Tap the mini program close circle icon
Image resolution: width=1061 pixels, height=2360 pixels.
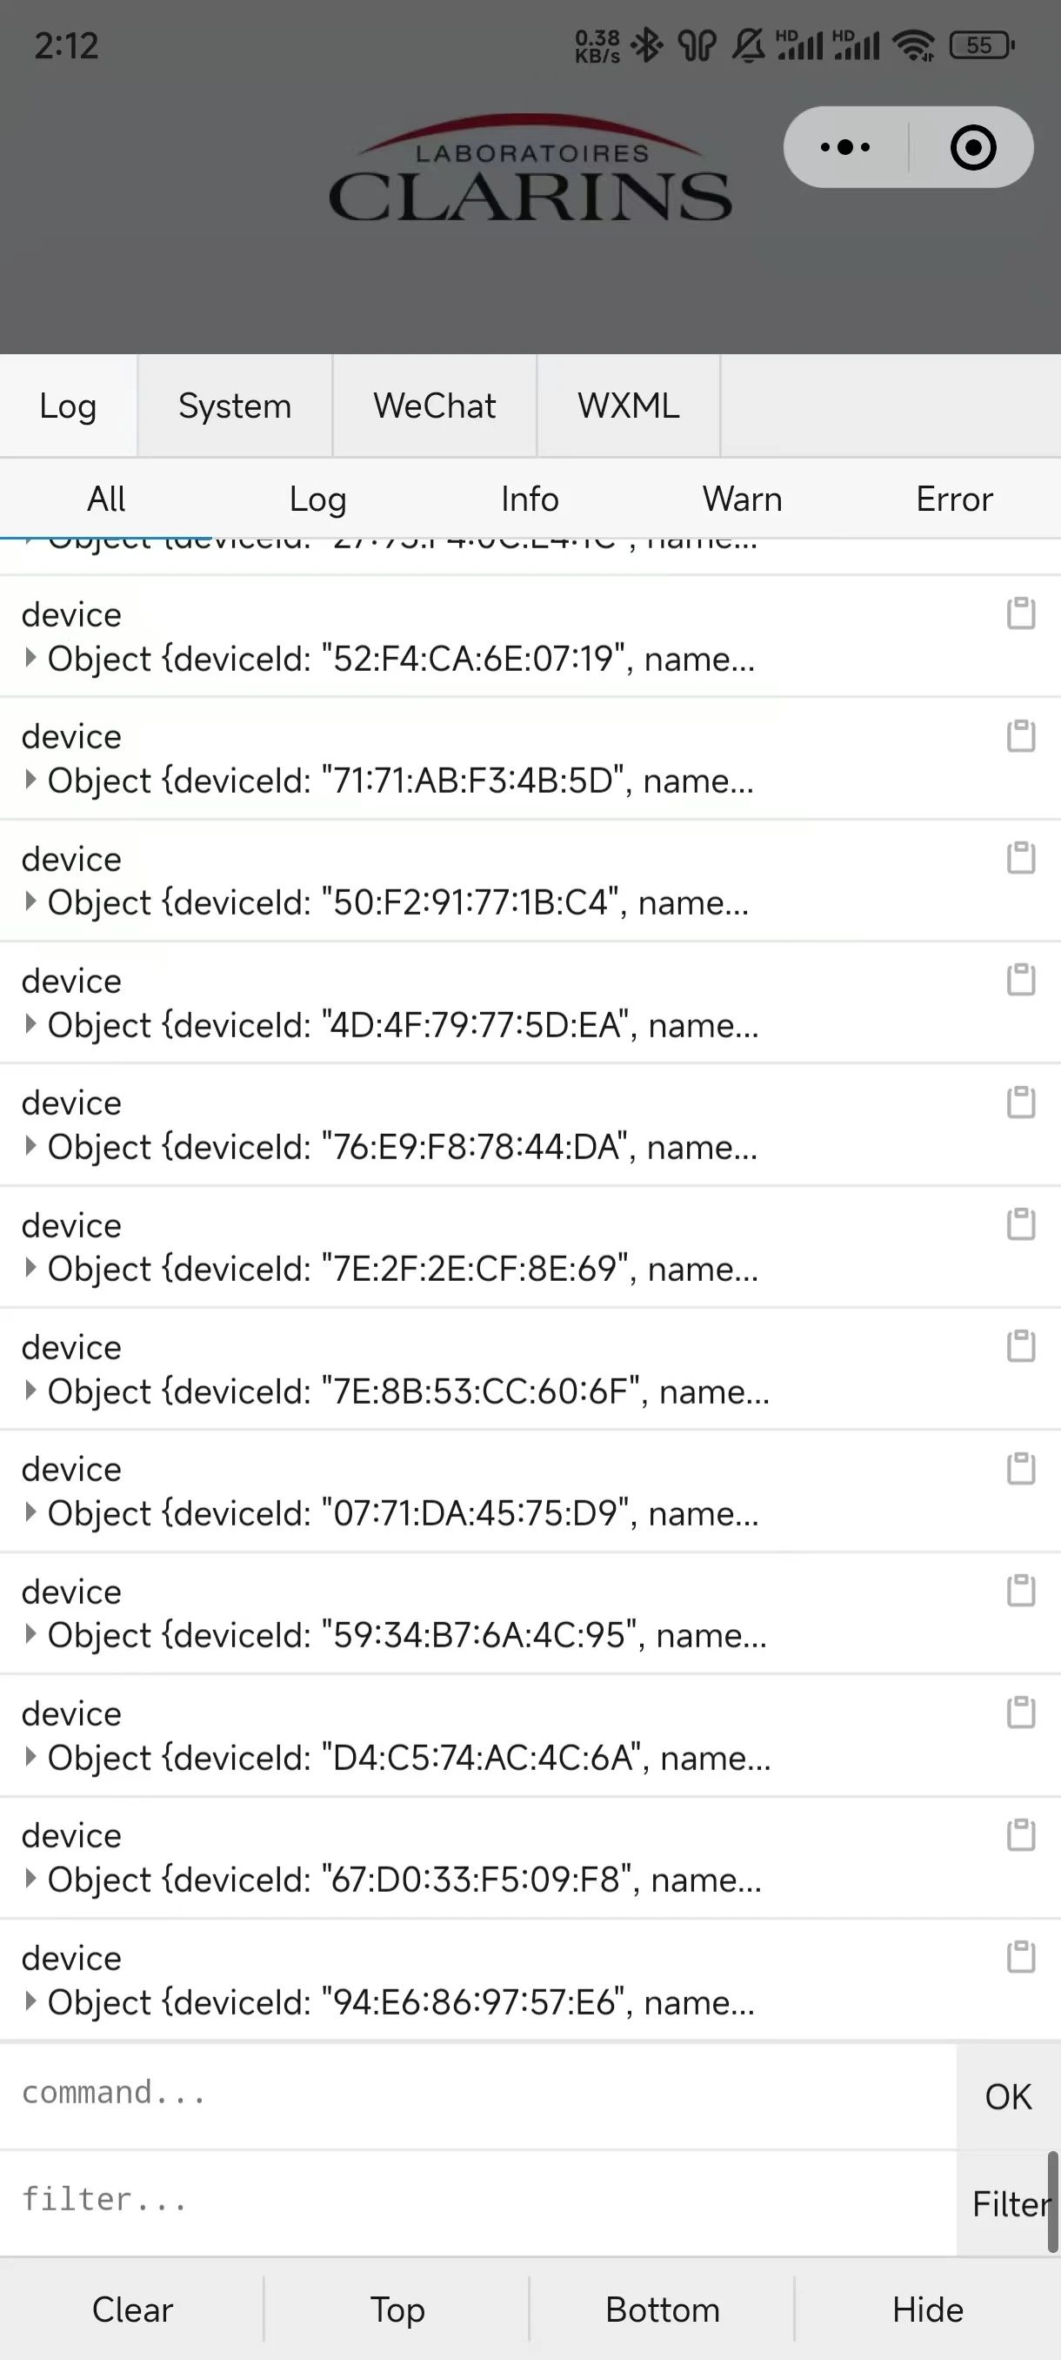tap(973, 146)
